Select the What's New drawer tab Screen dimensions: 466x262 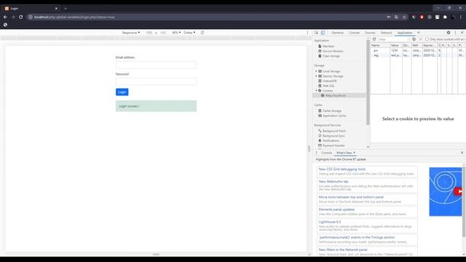coord(344,153)
